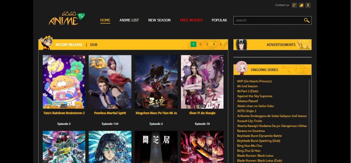This screenshot has height=163, width=351.
Task: Open the New Season menu
Action: 159,20
